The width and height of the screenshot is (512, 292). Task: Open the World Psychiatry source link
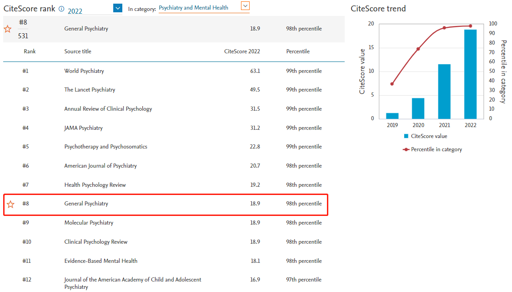(84, 71)
